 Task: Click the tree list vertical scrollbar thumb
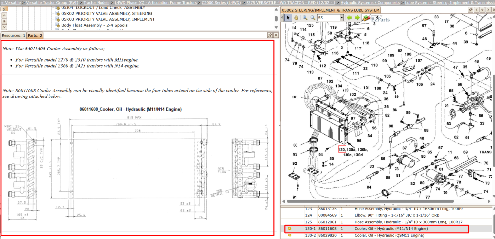[x=276, y=18]
